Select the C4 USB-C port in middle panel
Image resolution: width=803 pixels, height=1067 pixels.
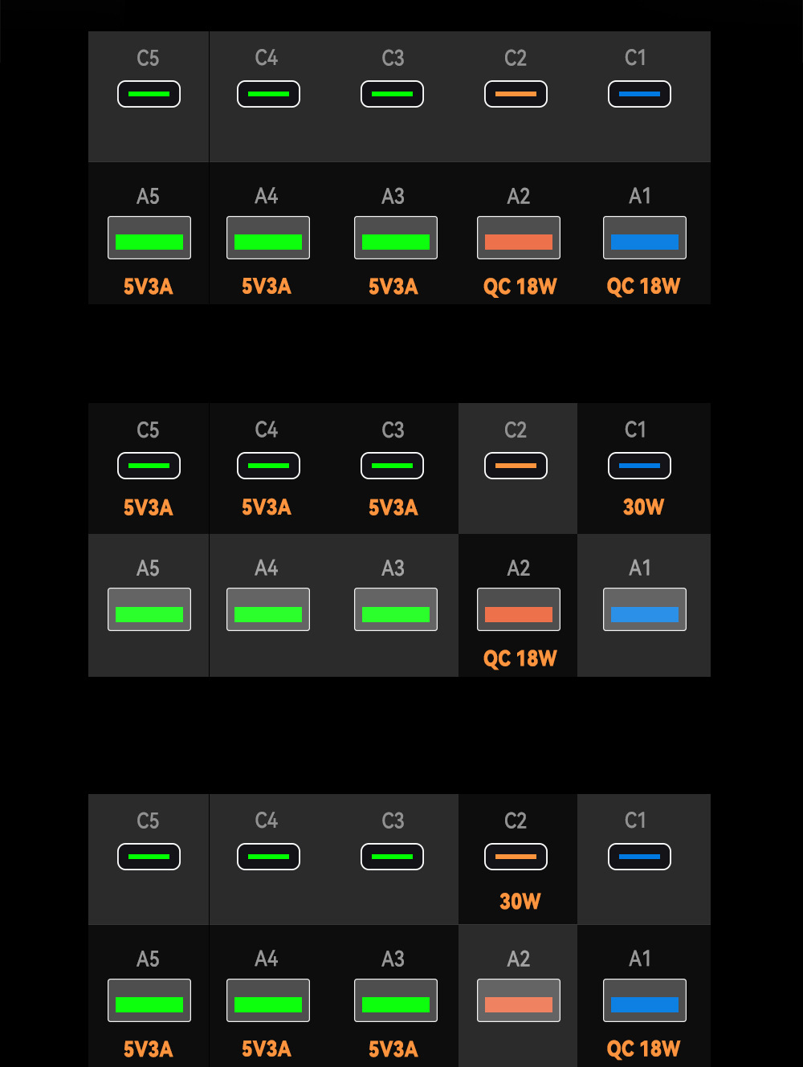268,466
